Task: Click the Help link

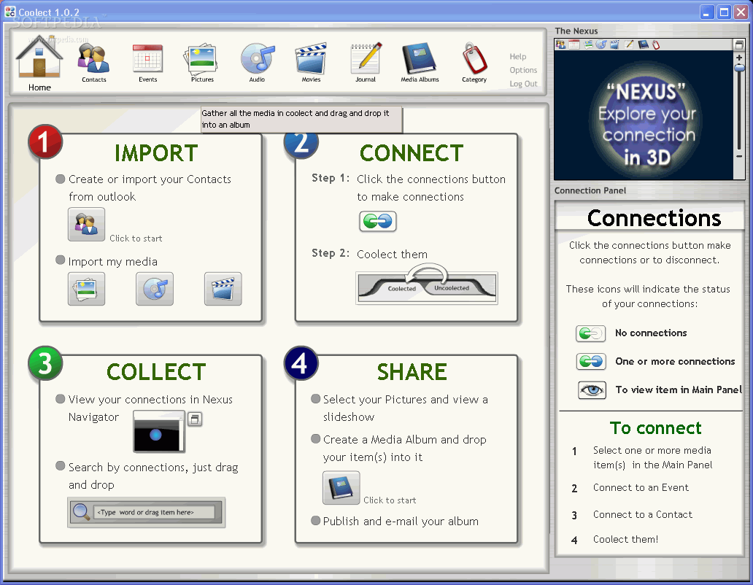Action: pos(518,57)
